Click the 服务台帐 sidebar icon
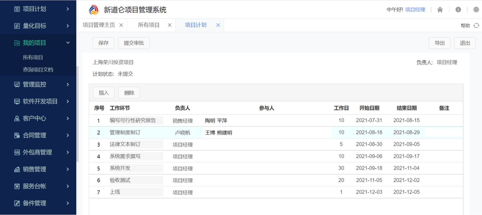The width and height of the screenshot is (482, 215). 17,187
